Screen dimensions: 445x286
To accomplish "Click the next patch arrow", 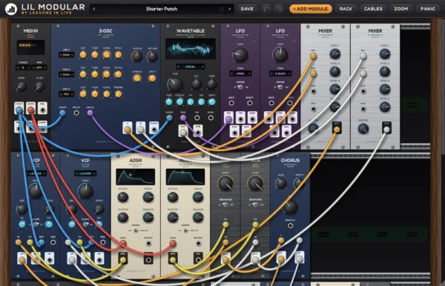I will click(230, 9).
